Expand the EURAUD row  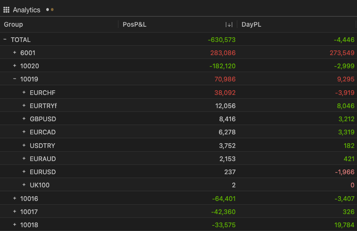[x=24, y=159]
